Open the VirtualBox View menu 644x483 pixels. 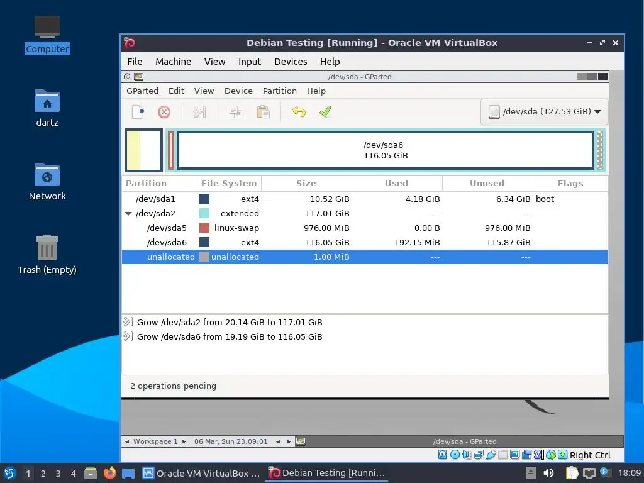coord(215,62)
